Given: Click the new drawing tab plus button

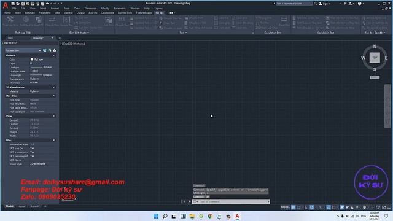Looking at the screenshot, I should tap(60, 38).
